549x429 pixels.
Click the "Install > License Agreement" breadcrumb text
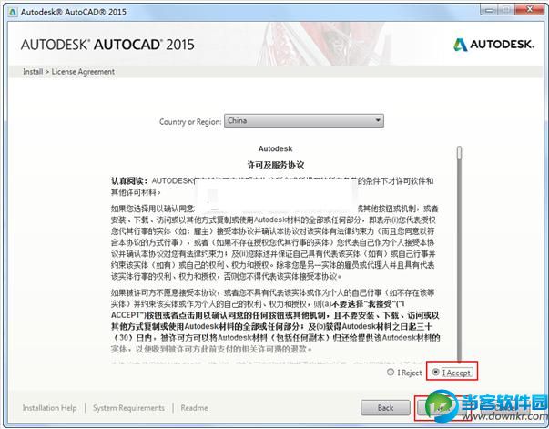[68, 71]
